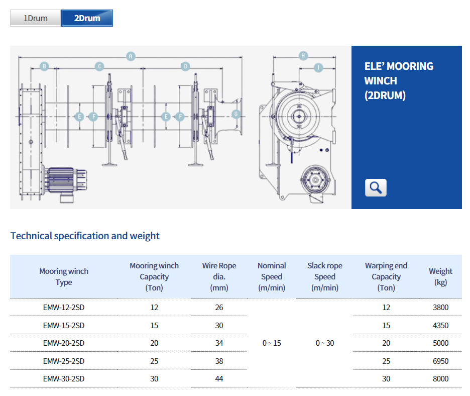The width and height of the screenshot is (470, 396).
Task: Click the Slack rope Speed (m/min) header
Action: [x=325, y=276]
